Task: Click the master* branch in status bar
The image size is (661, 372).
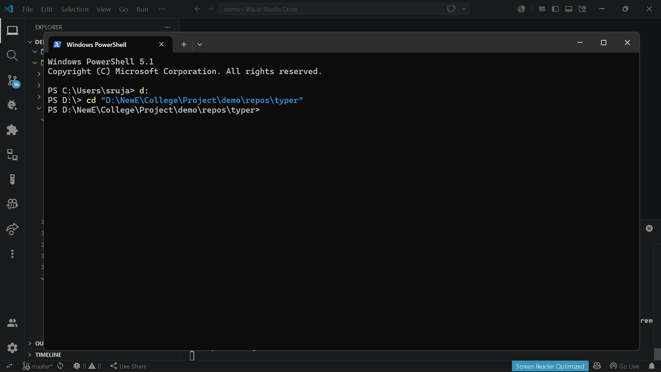Action: click(38, 366)
